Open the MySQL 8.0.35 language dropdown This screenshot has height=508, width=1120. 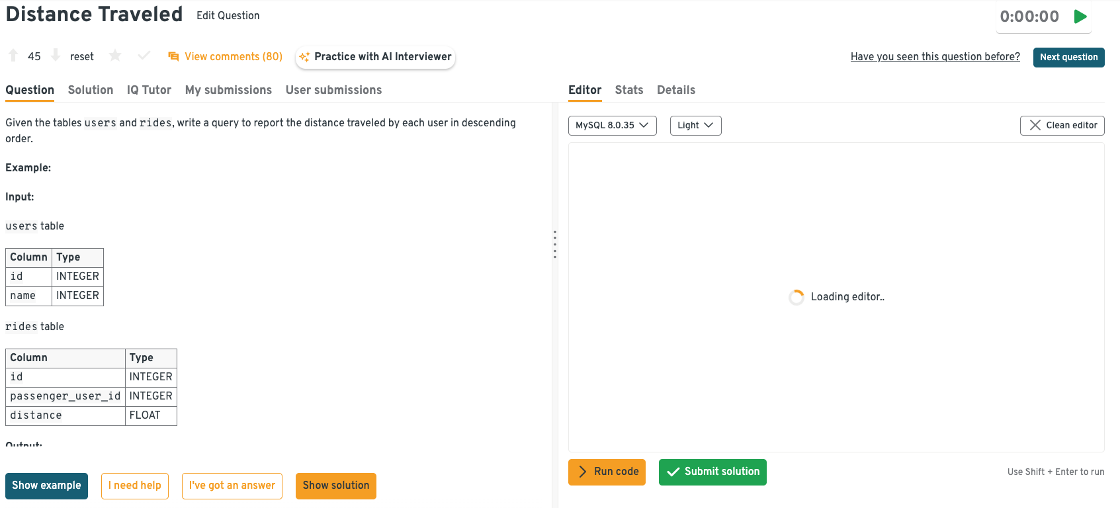pyautogui.click(x=612, y=125)
